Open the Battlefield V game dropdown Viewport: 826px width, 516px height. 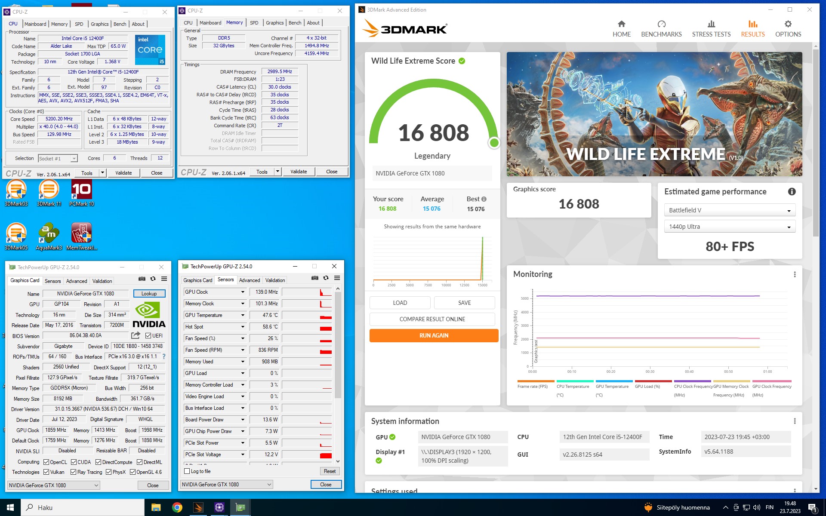click(x=730, y=210)
